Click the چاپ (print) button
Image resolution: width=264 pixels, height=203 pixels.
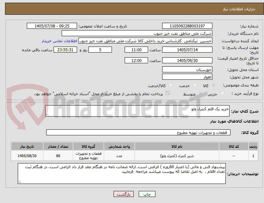[147, 194]
